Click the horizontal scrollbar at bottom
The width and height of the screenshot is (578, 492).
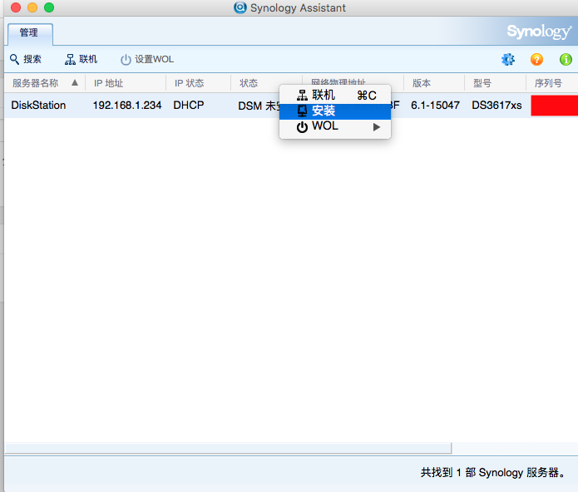click(228, 448)
